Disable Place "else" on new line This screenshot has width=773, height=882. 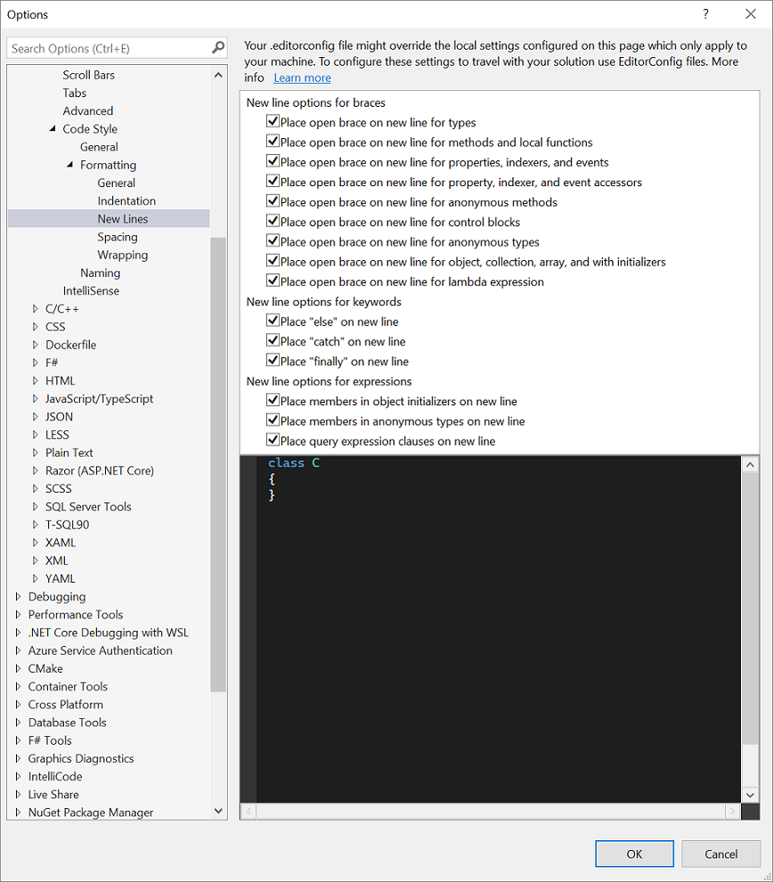click(x=273, y=320)
